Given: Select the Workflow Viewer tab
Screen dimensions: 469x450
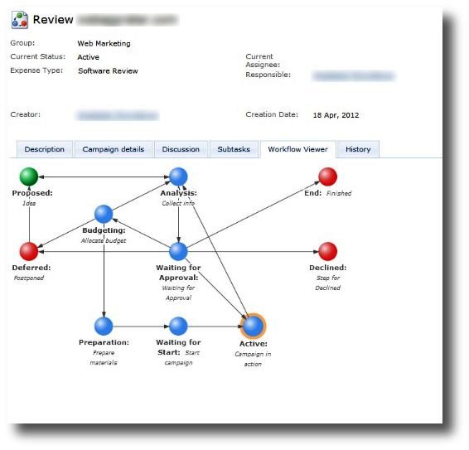Looking at the screenshot, I should point(298,149).
